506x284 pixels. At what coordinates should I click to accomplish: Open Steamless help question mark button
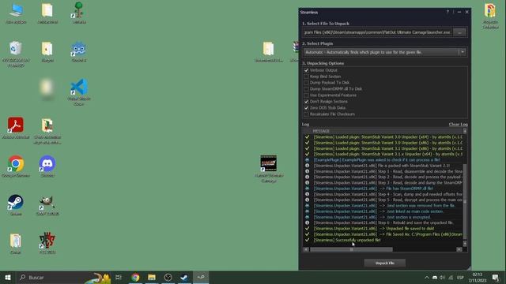[447, 12]
